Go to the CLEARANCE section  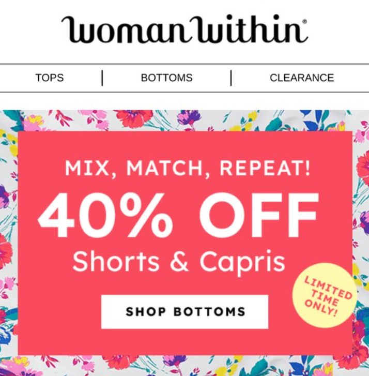[x=302, y=78]
